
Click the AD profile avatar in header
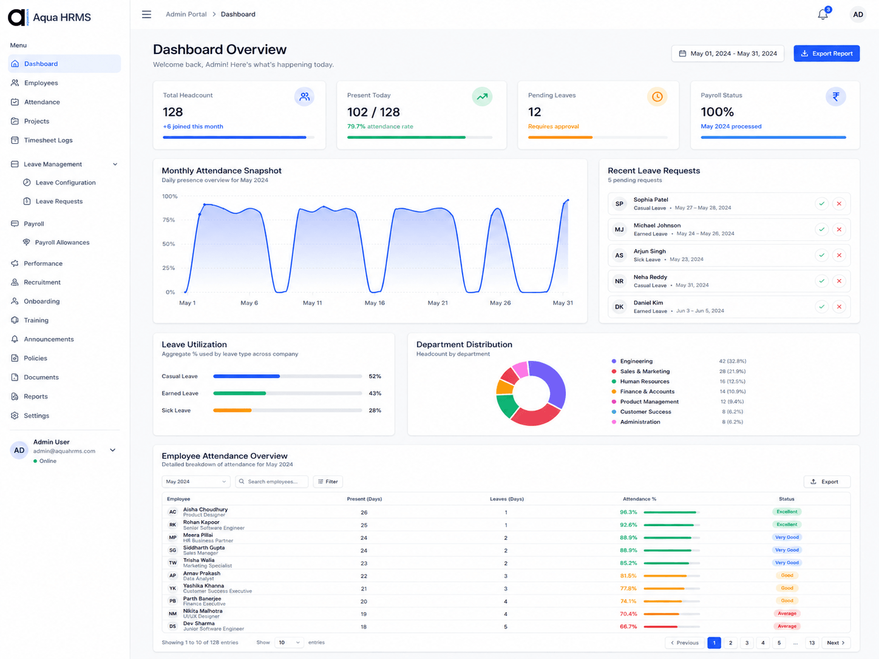858,15
